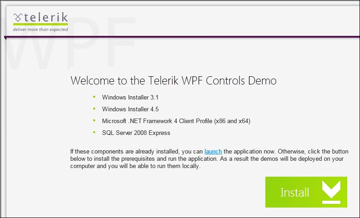Viewport: 360px width, 218px height.
Task: Select the 'deliver more than expected' tagline
Action: pos(41,30)
